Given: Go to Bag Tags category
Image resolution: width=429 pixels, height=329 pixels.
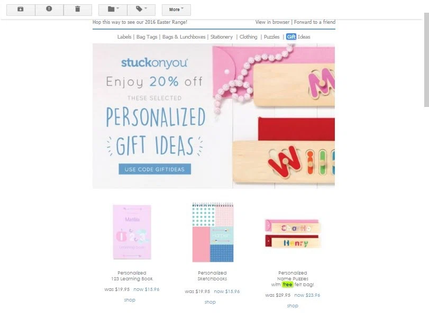Looking at the screenshot, I should pos(147,37).
